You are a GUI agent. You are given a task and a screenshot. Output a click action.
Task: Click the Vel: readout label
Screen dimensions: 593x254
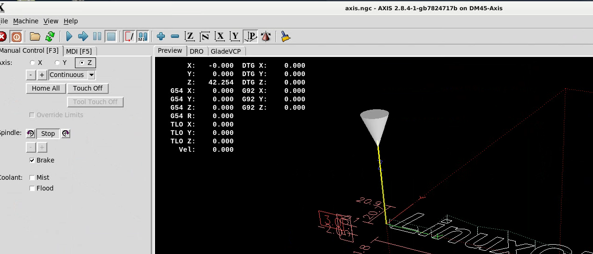point(187,150)
